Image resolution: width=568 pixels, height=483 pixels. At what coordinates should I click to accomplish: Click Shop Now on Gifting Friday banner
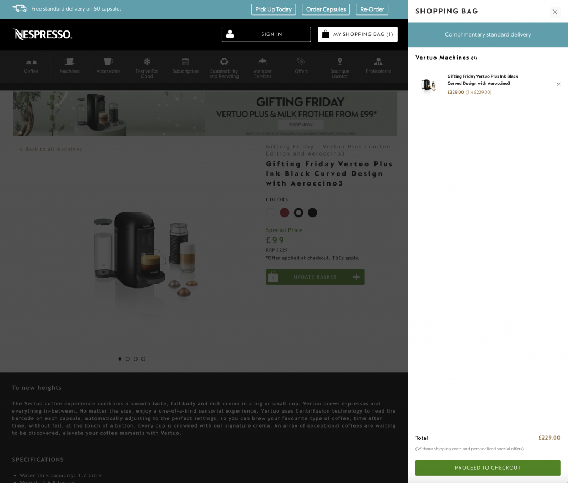coord(301,125)
